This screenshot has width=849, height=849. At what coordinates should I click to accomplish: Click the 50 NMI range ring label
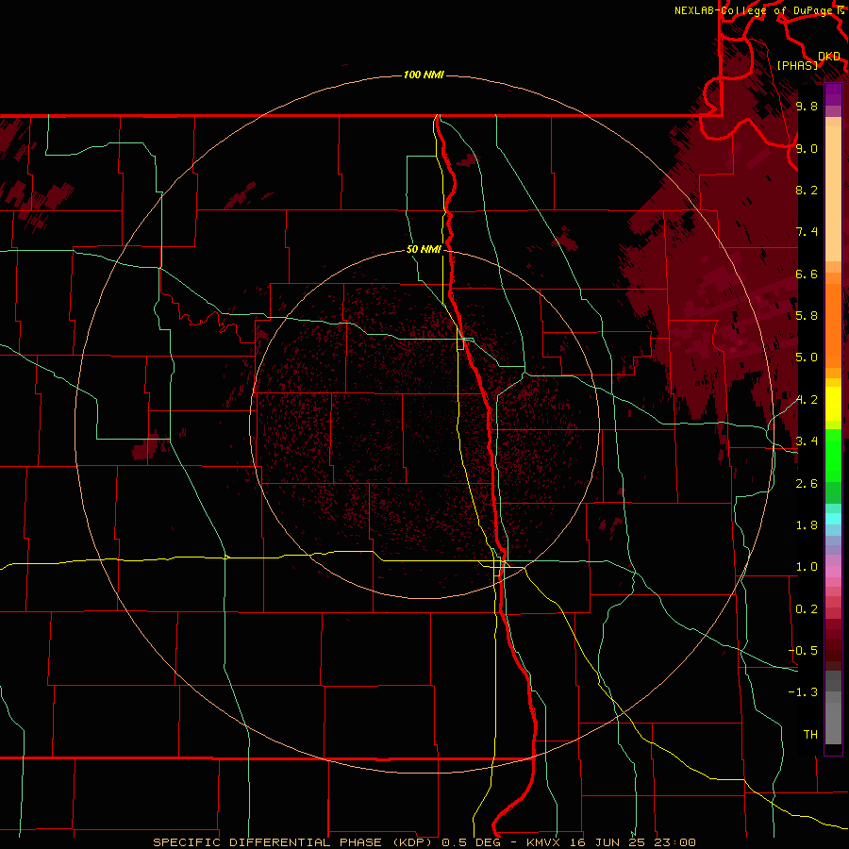pyautogui.click(x=424, y=249)
